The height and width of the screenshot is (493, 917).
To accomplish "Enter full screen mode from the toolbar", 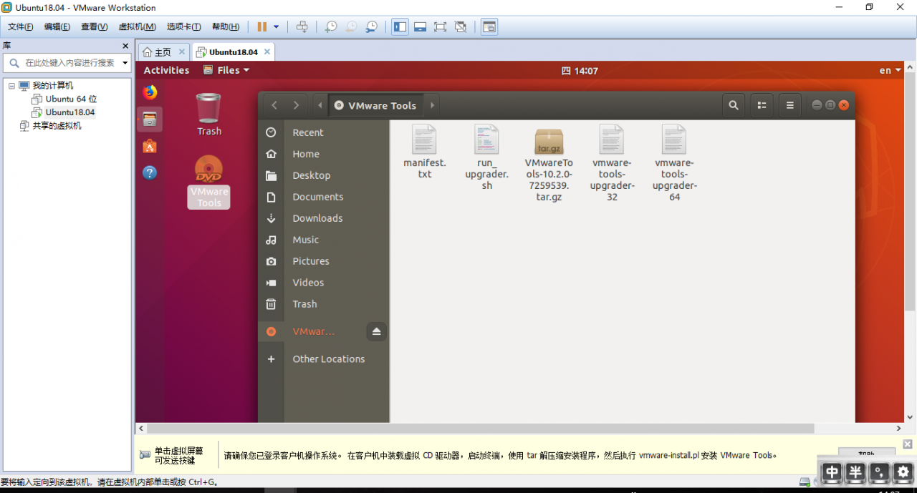I will 441,27.
